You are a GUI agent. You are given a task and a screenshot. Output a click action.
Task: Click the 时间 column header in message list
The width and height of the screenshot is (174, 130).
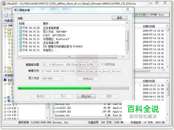click(x=22, y=24)
